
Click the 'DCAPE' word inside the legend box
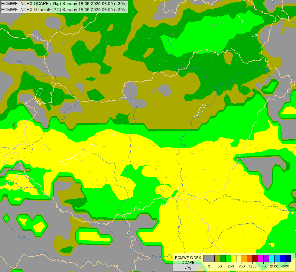188,263
